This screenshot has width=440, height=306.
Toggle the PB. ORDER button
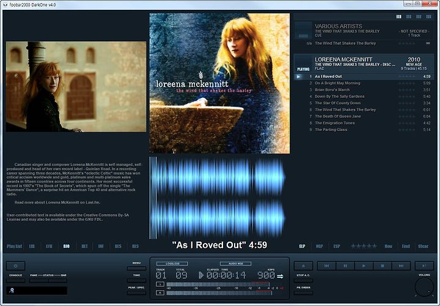tap(303, 293)
